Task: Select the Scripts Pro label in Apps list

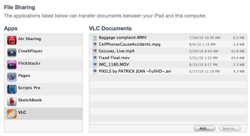Action: coord(29,88)
